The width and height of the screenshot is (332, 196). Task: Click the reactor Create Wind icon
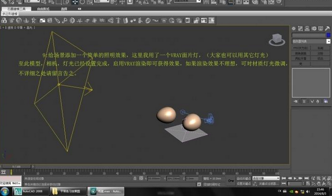pos(79,21)
